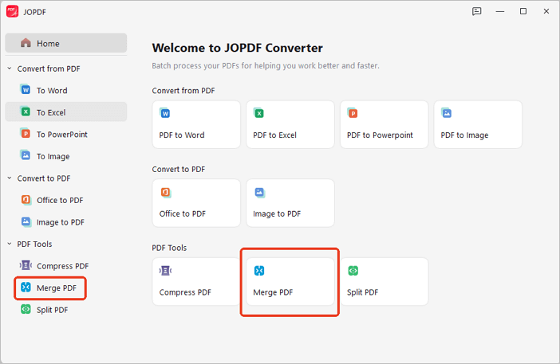
Task: Click the Word icon beside To Word
Action: point(26,90)
